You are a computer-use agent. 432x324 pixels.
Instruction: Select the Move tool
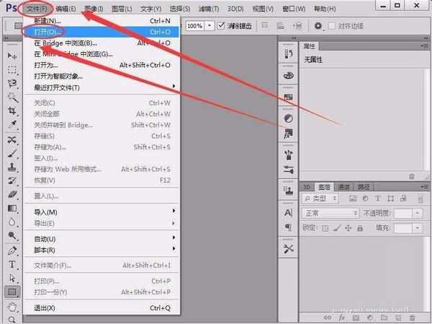[x=12, y=56]
